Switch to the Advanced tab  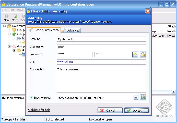point(71,30)
